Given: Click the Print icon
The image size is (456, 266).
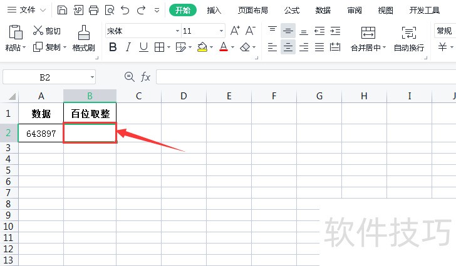Looking at the screenshot, I should pyautogui.click(x=94, y=10).
